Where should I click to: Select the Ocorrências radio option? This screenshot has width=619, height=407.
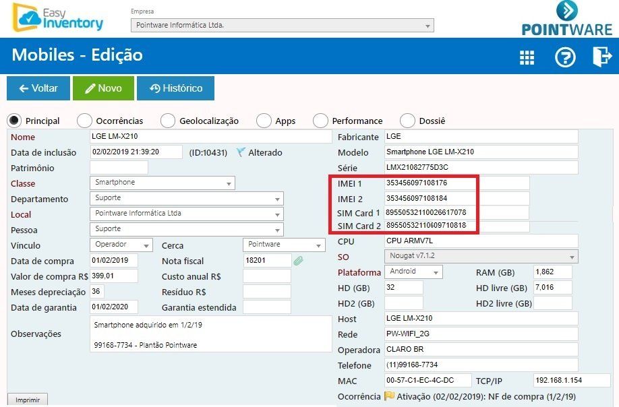point(84,121)
